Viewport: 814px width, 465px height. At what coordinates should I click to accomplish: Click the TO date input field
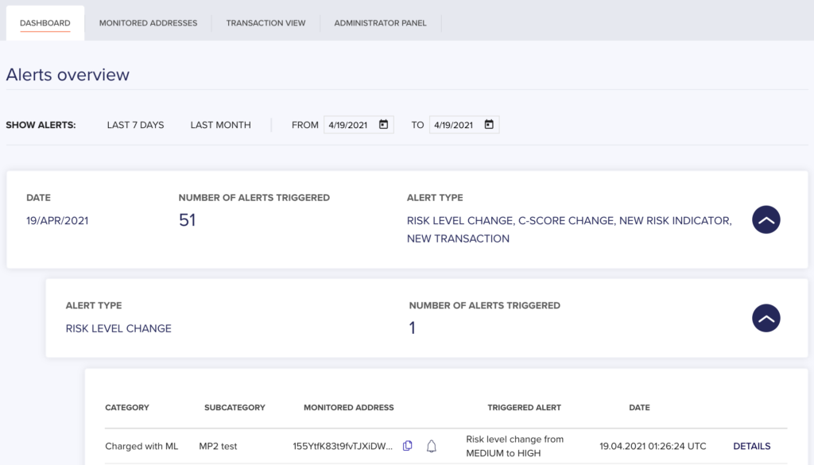(x=464, y=125)
